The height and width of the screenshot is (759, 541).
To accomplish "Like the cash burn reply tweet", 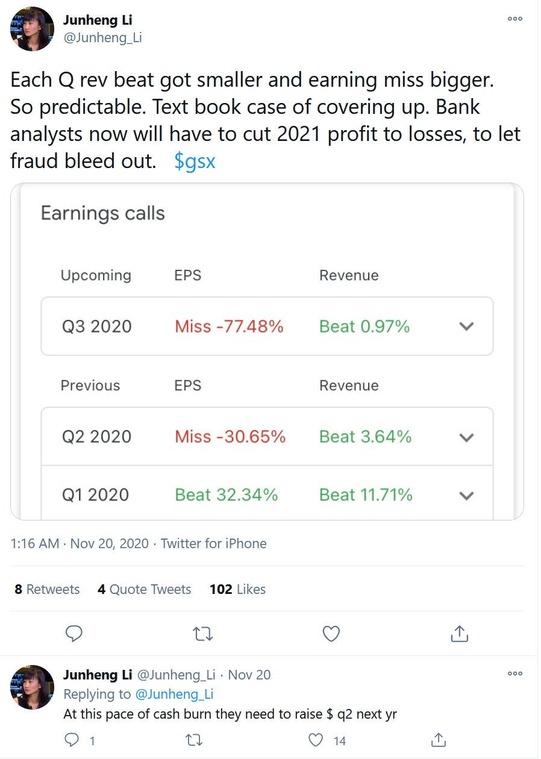I will 316,740.
